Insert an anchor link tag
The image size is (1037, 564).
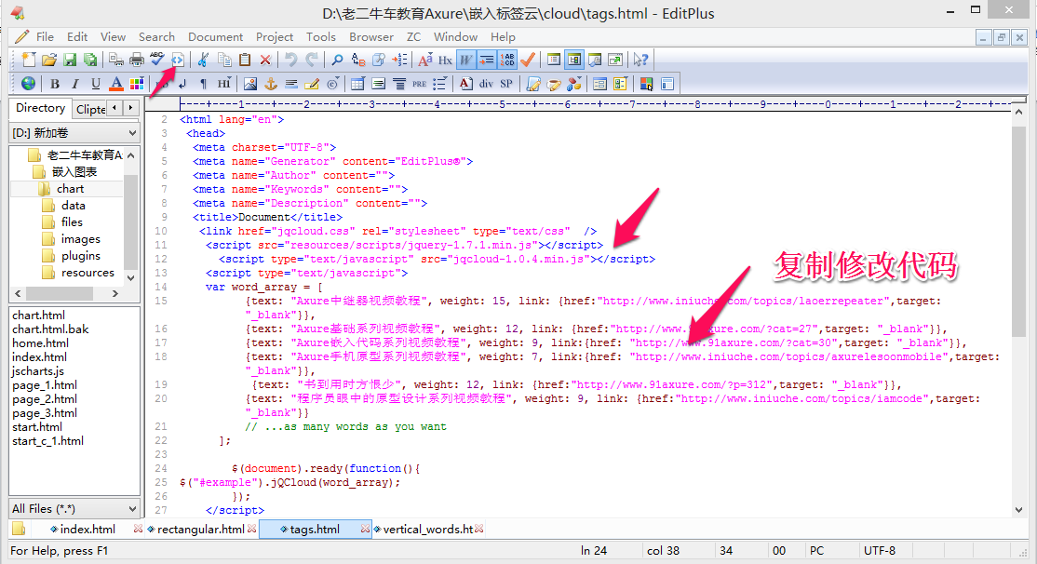point(271,84)
